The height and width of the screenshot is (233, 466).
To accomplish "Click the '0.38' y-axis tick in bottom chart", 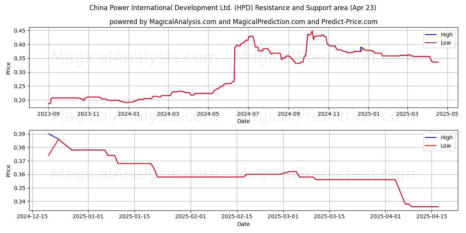I will 19,148.
